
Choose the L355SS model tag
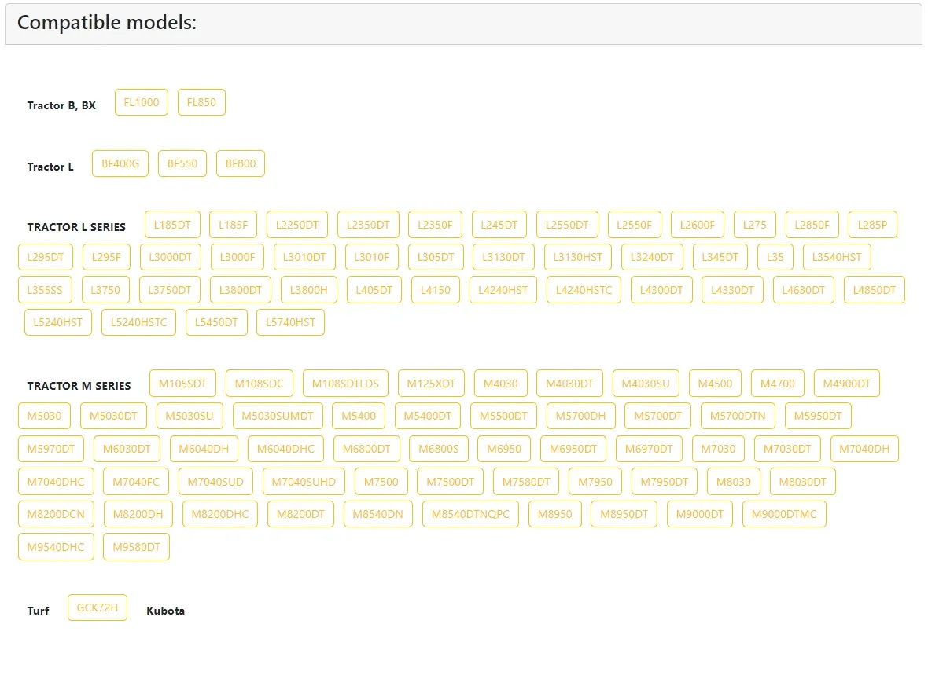(x=45, y=290)
